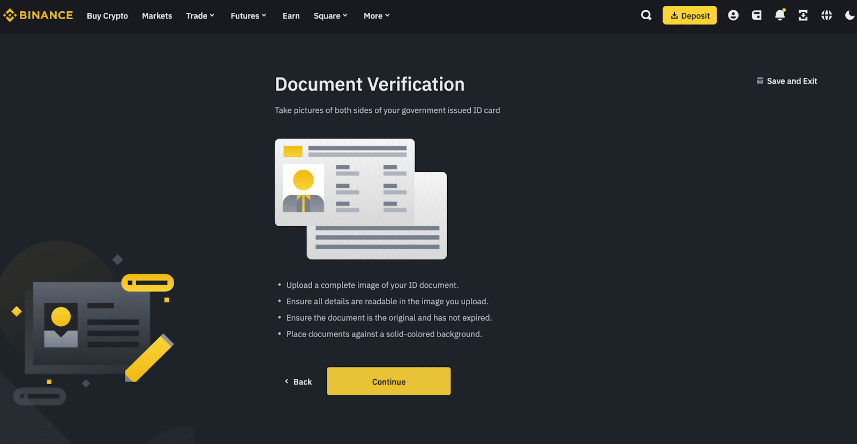Toggle dark mode with moon icon
This screenshot has height=444, width=857.
tap(850, 16)
